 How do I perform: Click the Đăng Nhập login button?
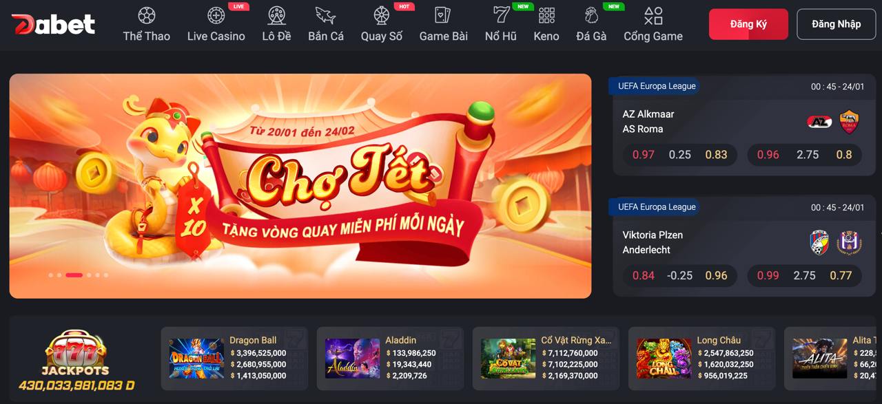click(837, 24)
